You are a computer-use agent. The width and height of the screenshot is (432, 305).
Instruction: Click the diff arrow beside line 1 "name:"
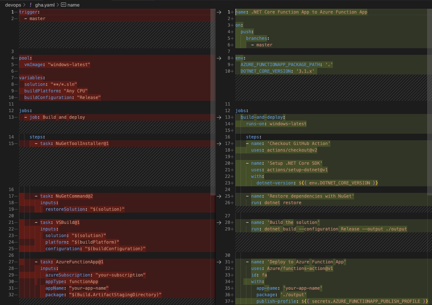(x=219, y=12)
